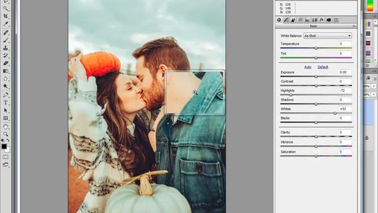Select the Zoom tool in toolbar
Image resolution: width=378 pixels, height=213 pixels.
[x=5, y=134]
